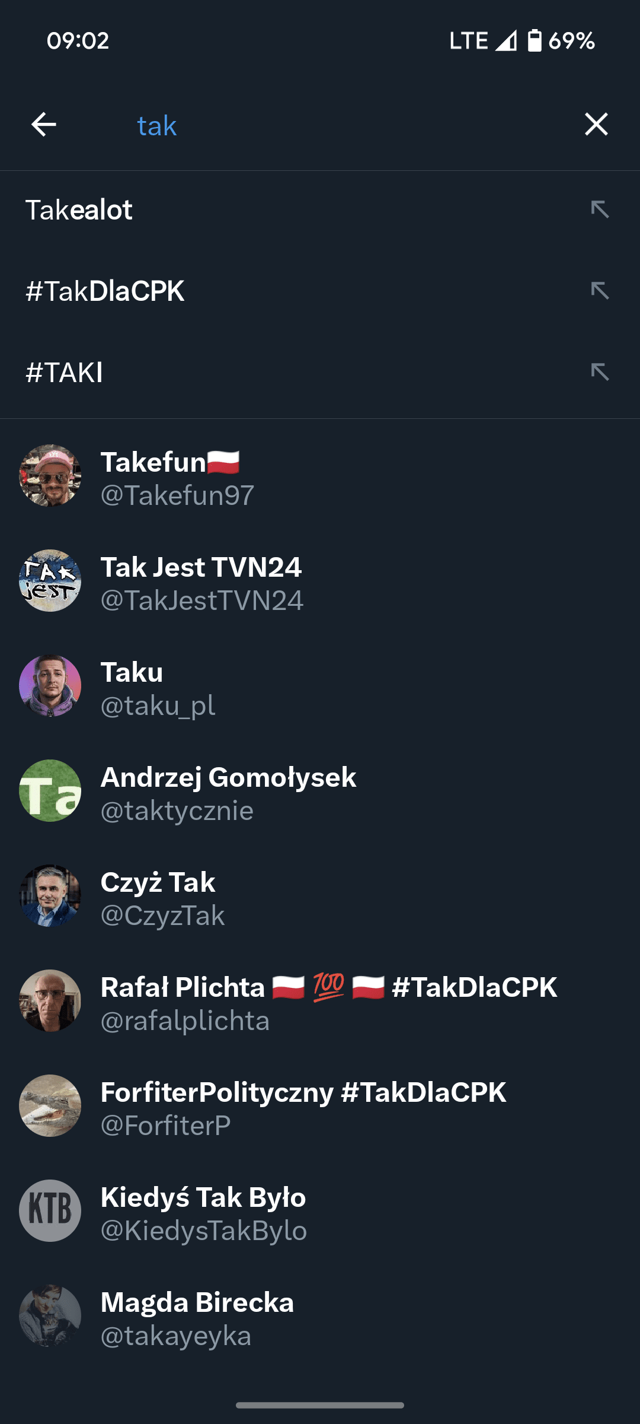Open Magda Birecka's @takayeyka profile
Viewport: 640px width, 1424px height.
(x=320, y=1315)
